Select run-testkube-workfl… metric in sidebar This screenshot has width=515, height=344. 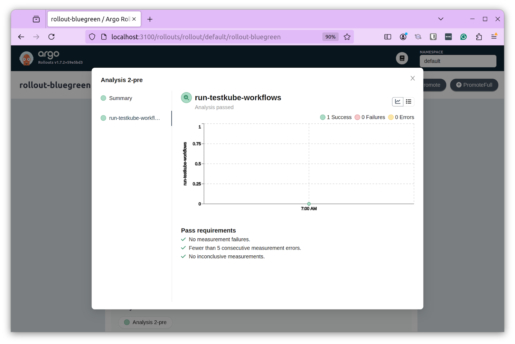point(130,118)
